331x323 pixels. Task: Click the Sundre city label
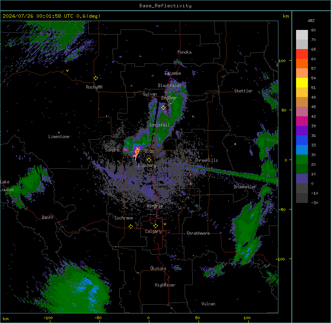click(x=112, y=150)
